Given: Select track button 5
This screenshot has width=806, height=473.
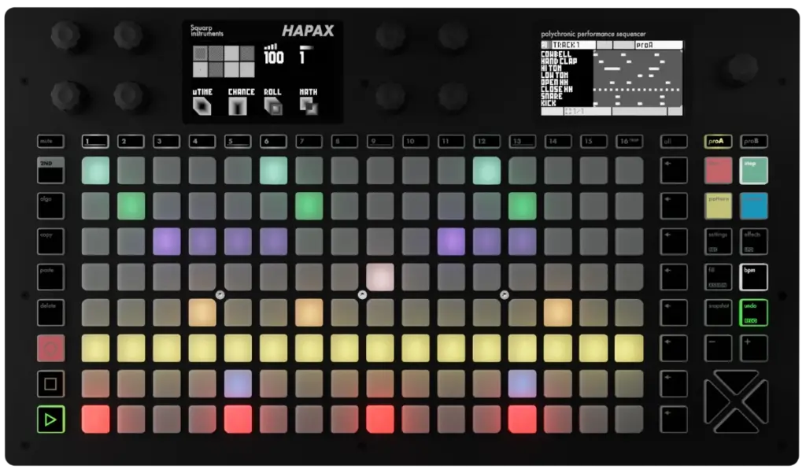Looking at the screenshot, I should click(x=238, y=141).
